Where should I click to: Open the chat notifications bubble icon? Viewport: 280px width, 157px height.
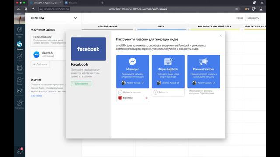20,151
